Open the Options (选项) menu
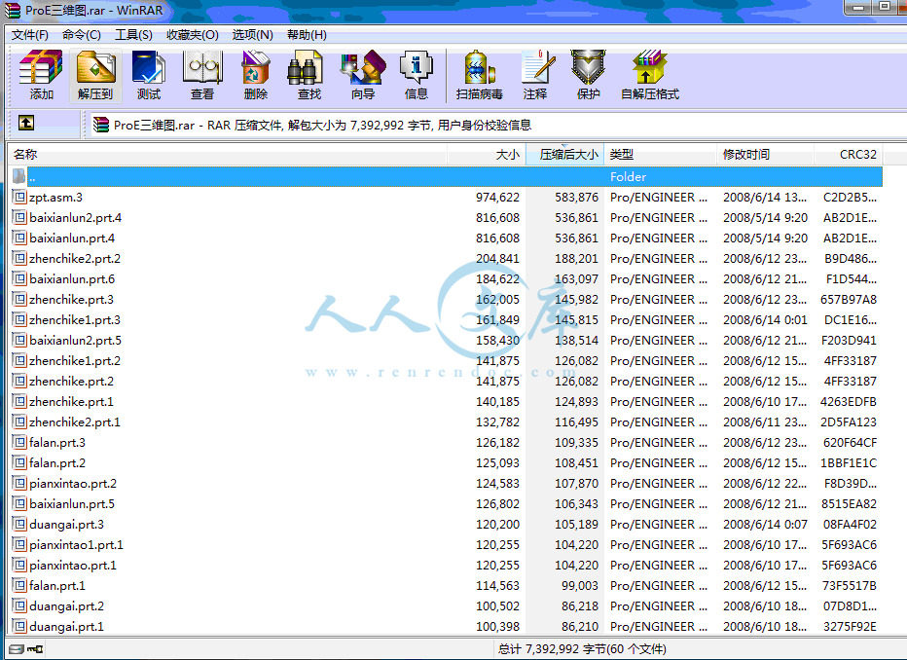Screen dimensions: 907x660 click(253, 35)
